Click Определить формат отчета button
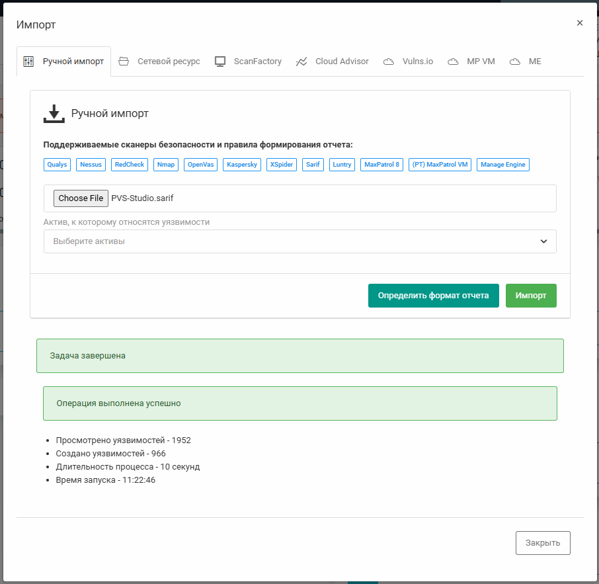 [x=434, y=296]
